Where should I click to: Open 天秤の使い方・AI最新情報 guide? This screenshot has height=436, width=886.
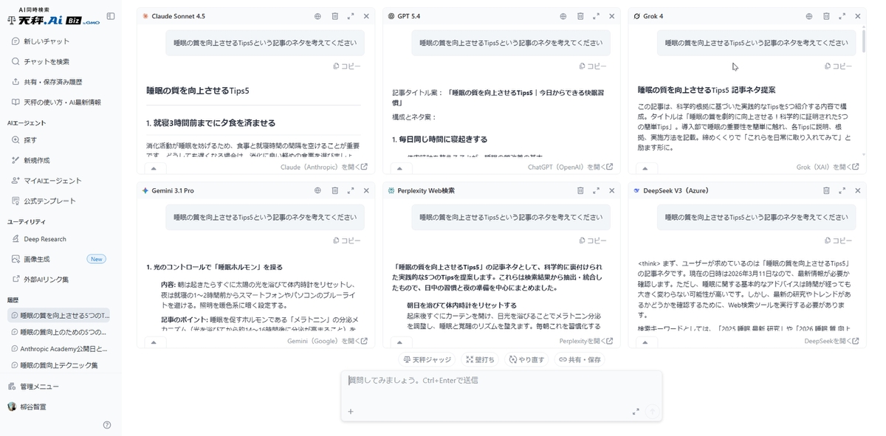61,103
